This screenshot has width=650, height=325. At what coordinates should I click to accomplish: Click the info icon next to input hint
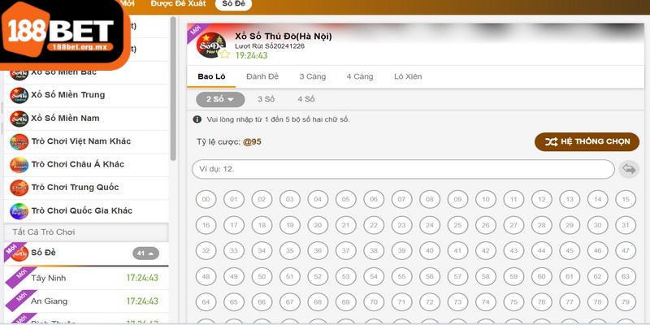pyautogui.click(x=197, y=119)
